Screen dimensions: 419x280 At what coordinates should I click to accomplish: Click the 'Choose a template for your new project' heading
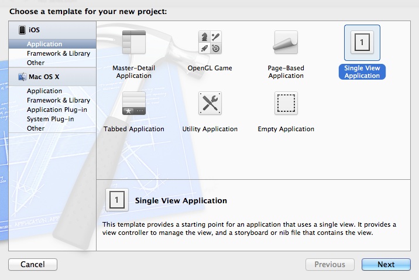coord(88,12)
